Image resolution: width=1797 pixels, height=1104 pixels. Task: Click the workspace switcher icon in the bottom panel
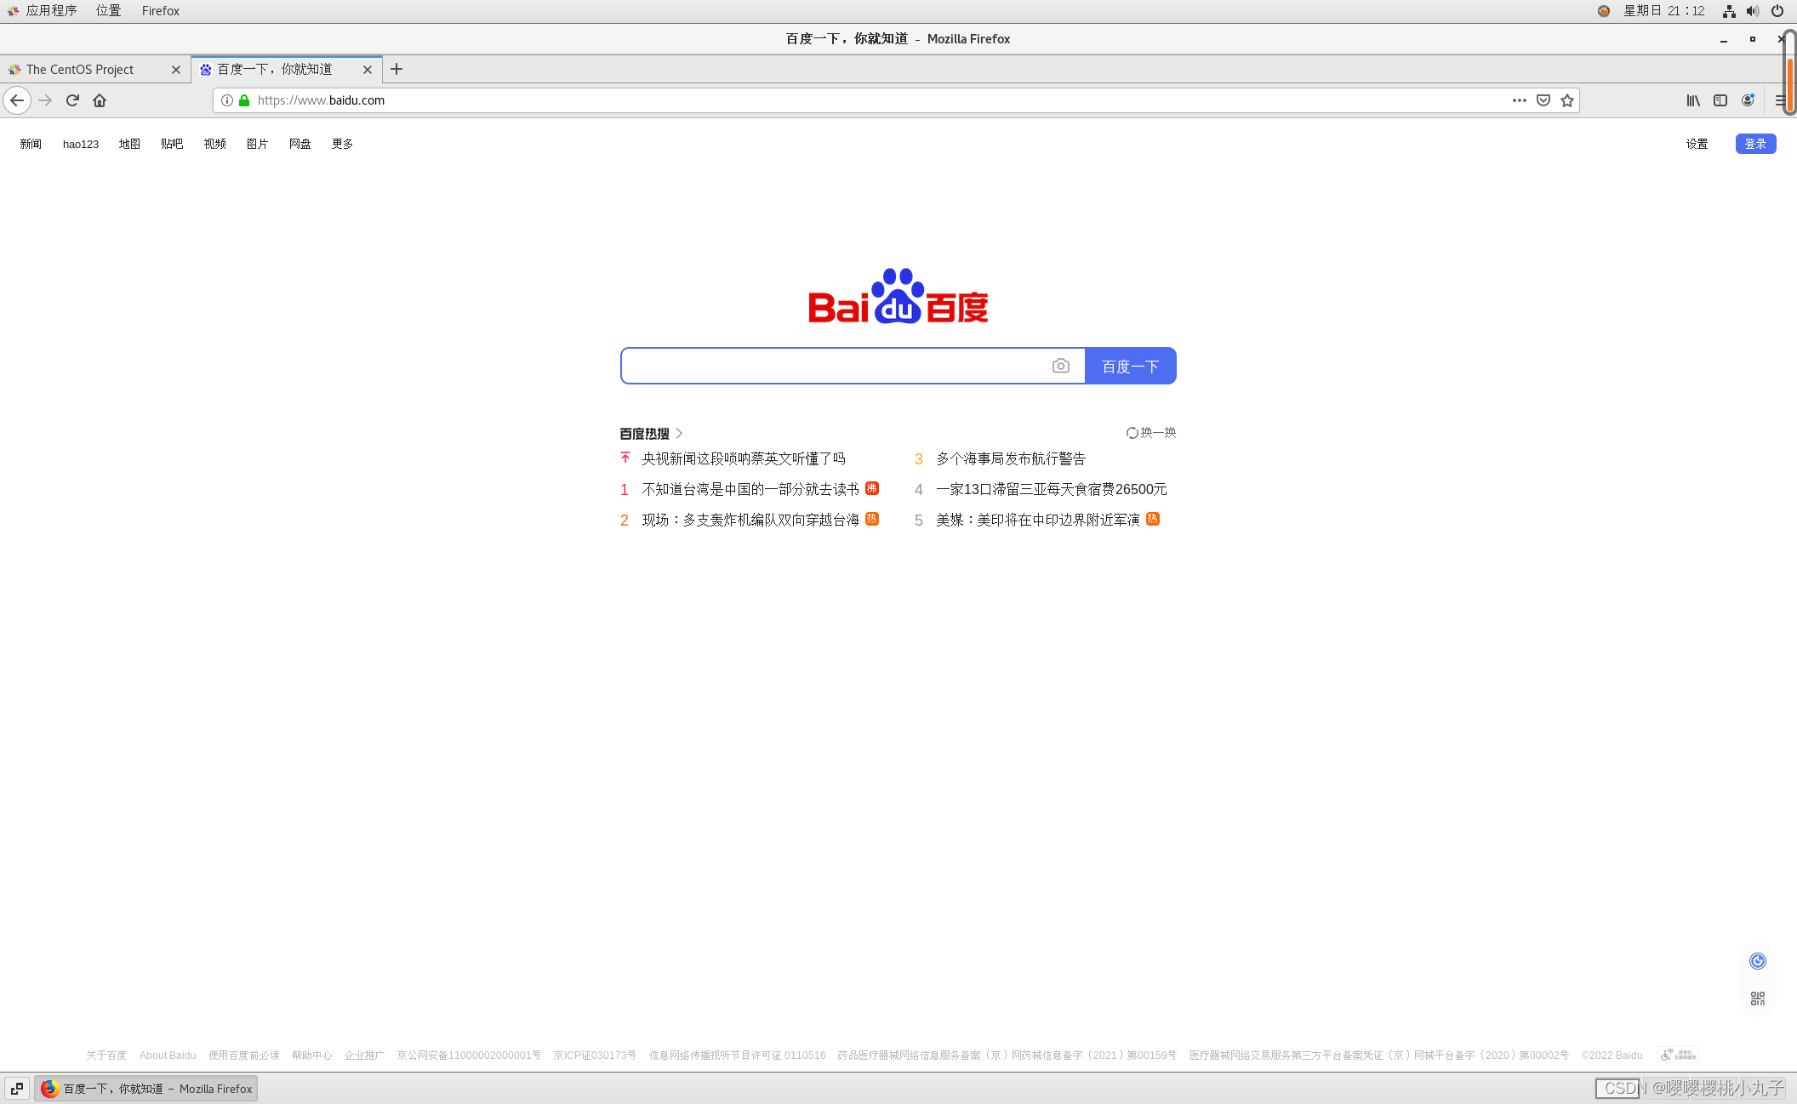pyautogui.click(x=17, y=1089)
